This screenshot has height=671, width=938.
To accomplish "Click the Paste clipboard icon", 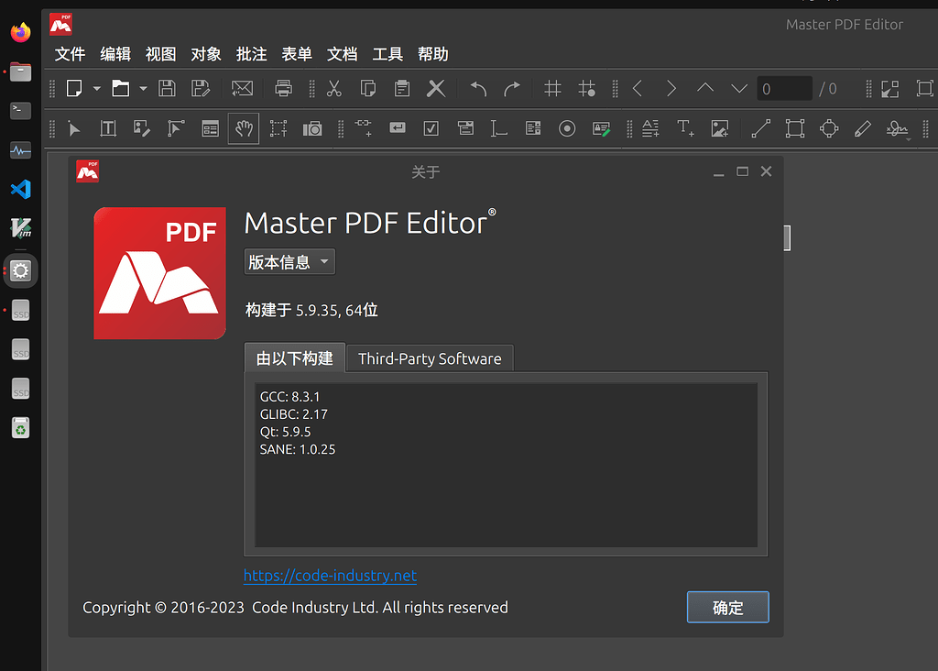I will (x=402, y=89).
